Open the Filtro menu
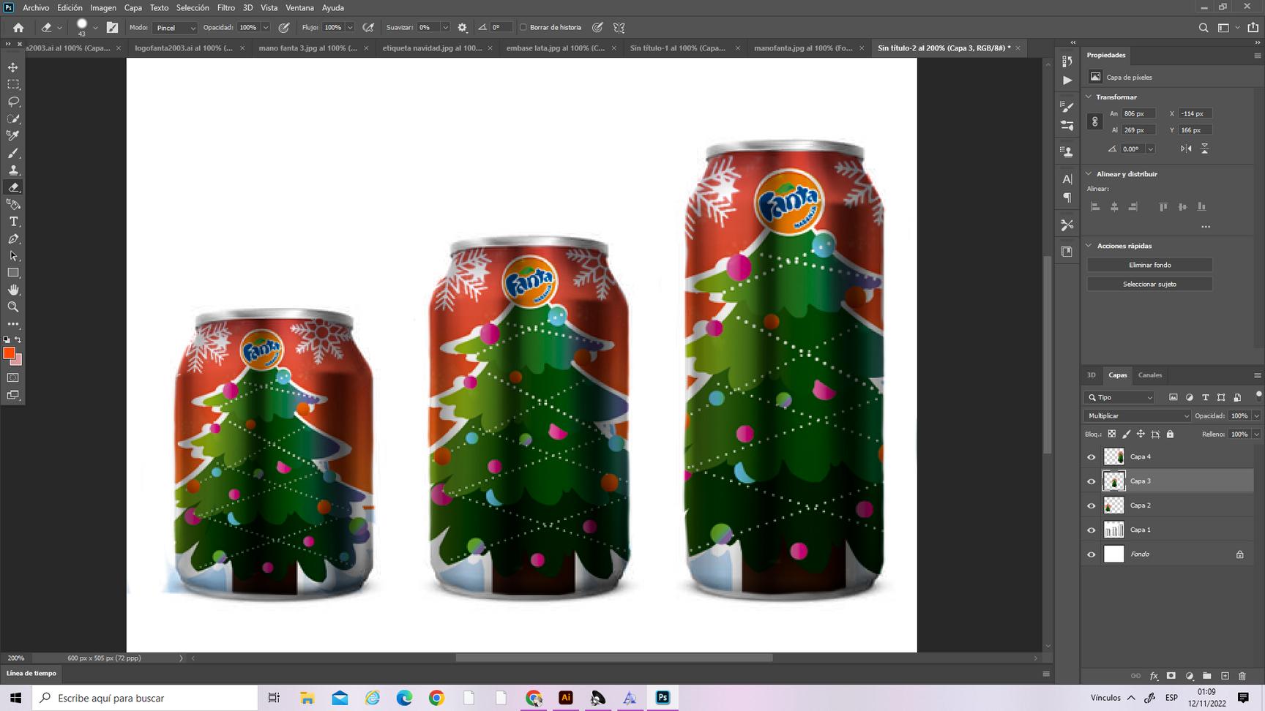This screenshot has width=1265, height=711. coord(226,7)
